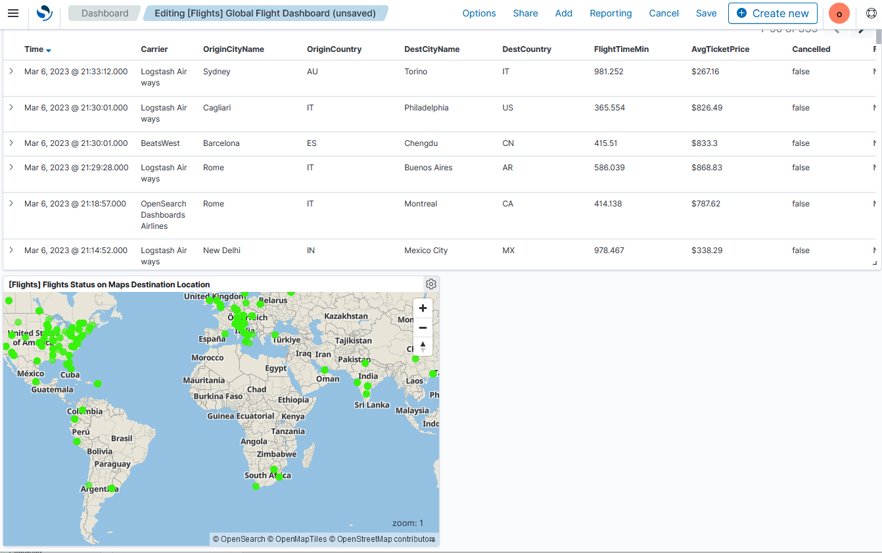Expand the Rome to Montreal flight row
Screen dimensions: 882x553
[x=11, y=203]
